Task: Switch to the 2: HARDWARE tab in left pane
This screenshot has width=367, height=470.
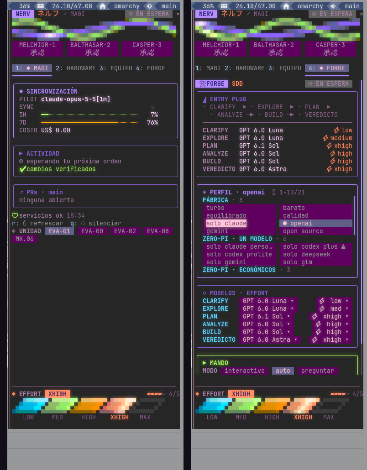Action: pos(76,68)
